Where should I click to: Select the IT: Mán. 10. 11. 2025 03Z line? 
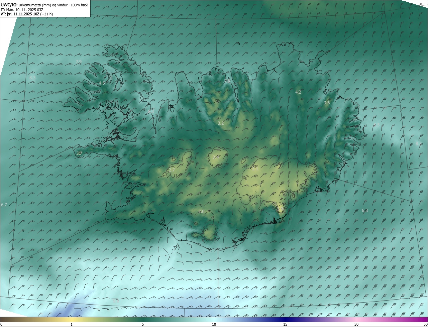(x=21, y=9)
